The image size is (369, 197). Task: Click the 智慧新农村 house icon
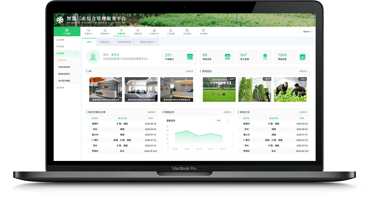click(105, 30)
